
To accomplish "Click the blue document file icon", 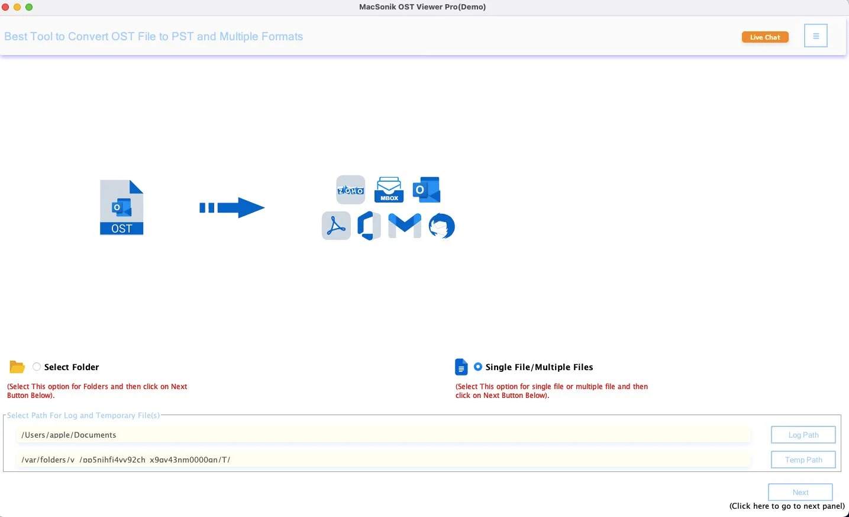I will [461, 367].
